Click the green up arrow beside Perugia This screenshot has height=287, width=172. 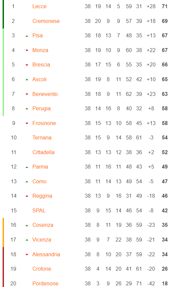[27, 109]
